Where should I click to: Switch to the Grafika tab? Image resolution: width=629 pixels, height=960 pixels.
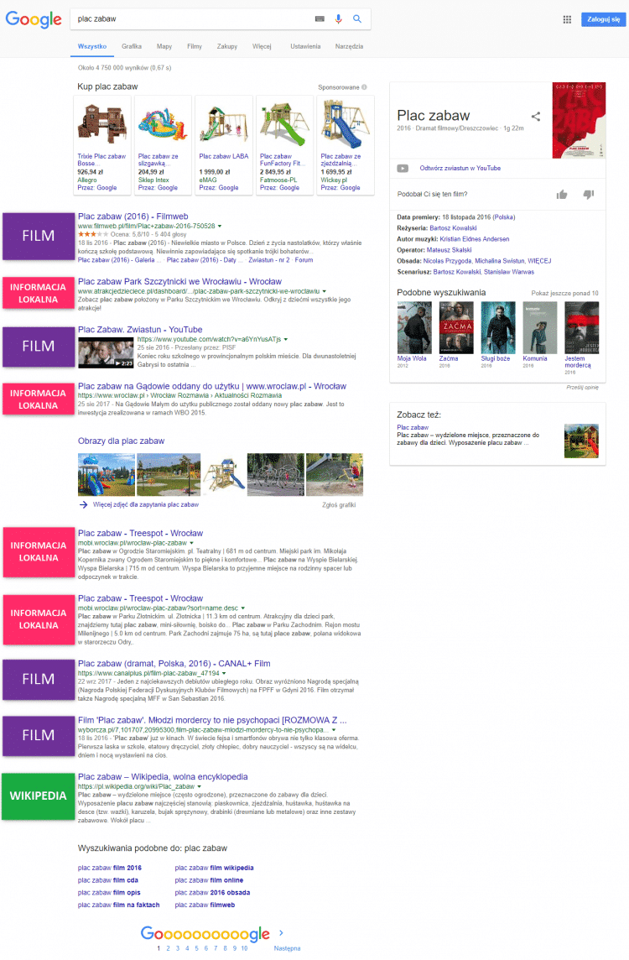click(x=132, y=46)
